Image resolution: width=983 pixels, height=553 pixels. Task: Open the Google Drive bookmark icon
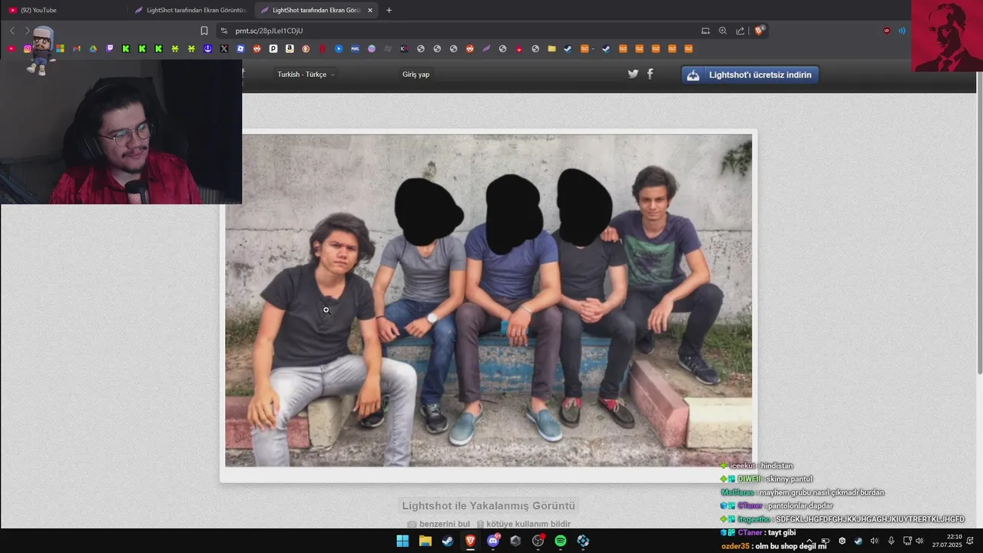[93, 48]
